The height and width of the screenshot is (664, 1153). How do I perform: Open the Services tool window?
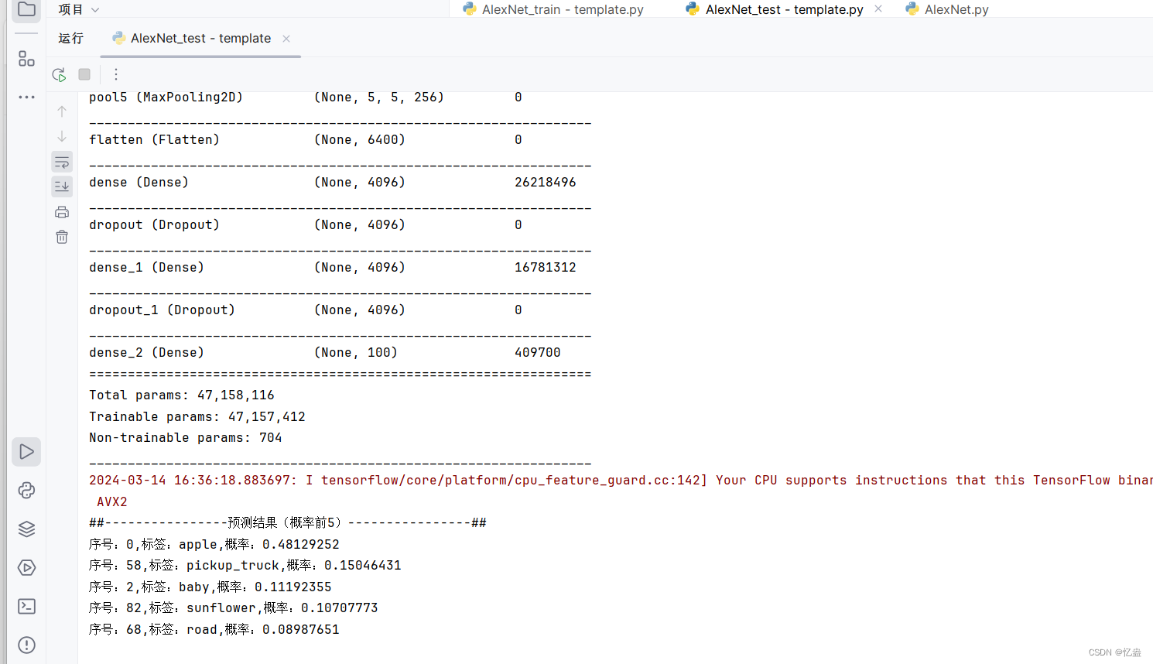26,567
